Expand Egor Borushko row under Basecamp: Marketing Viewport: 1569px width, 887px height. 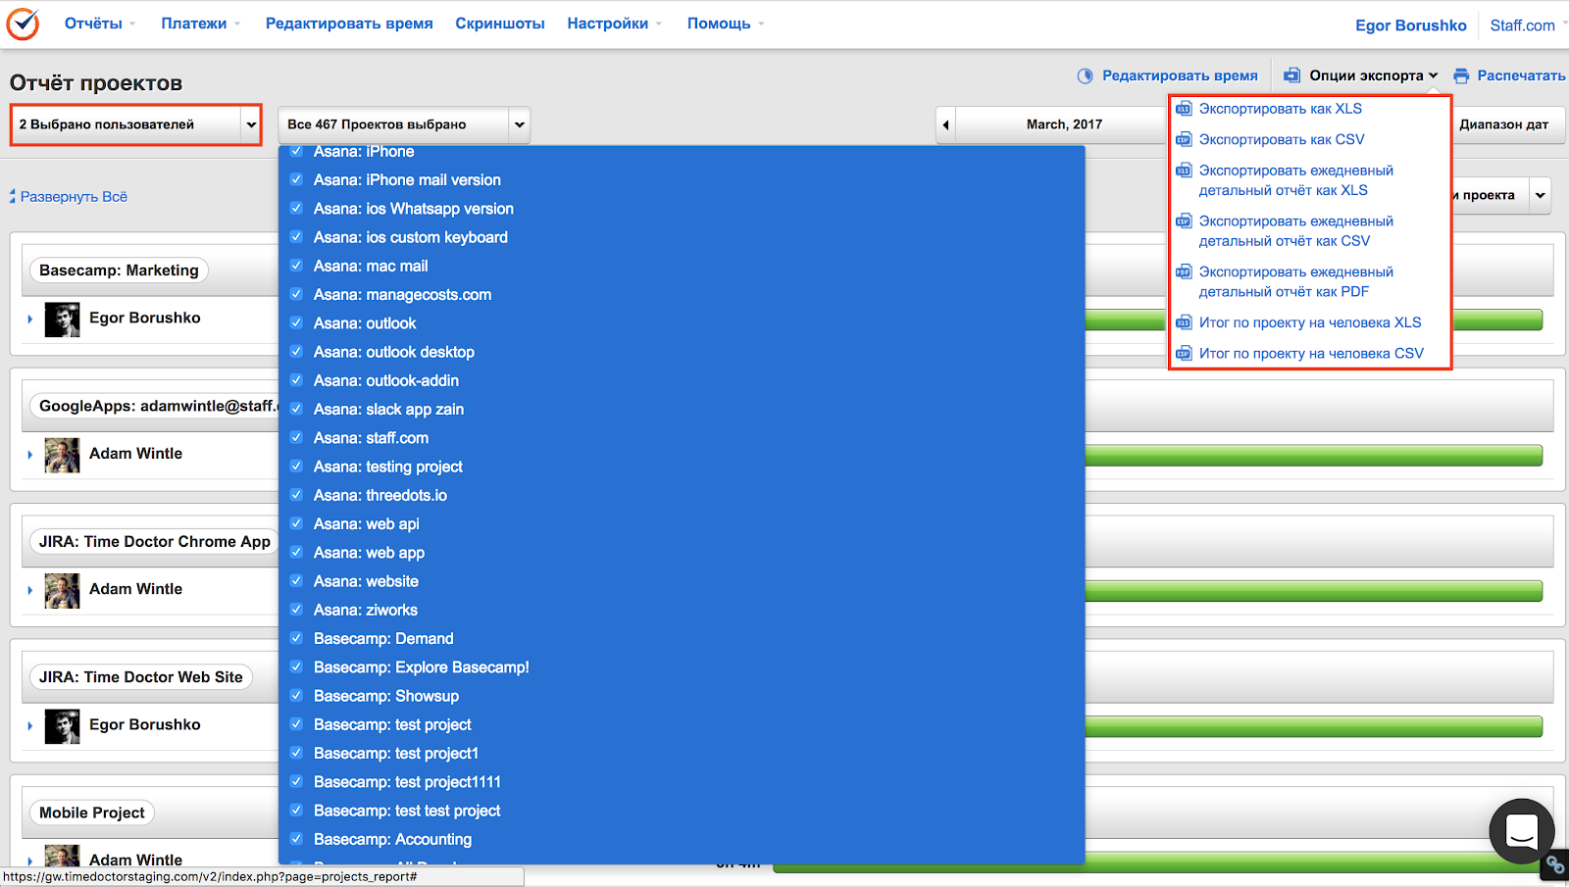[30, 319]
